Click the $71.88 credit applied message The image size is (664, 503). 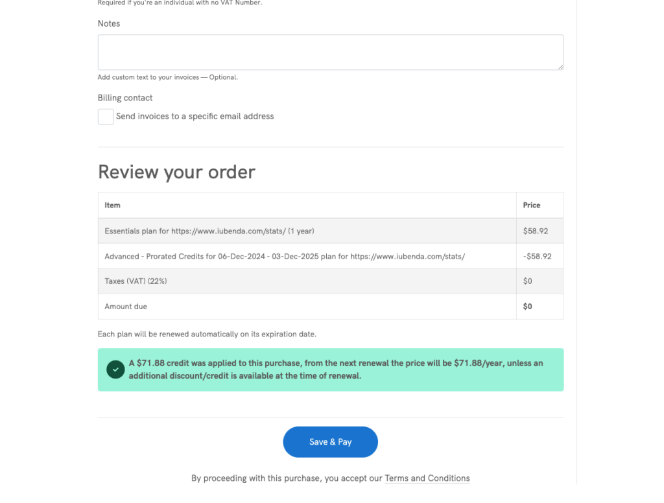tap(336, 369)
